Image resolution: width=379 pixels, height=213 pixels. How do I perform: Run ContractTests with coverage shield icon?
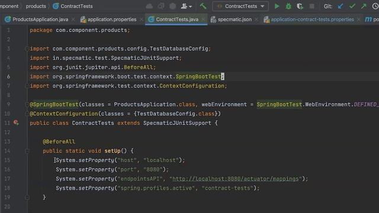300,7
